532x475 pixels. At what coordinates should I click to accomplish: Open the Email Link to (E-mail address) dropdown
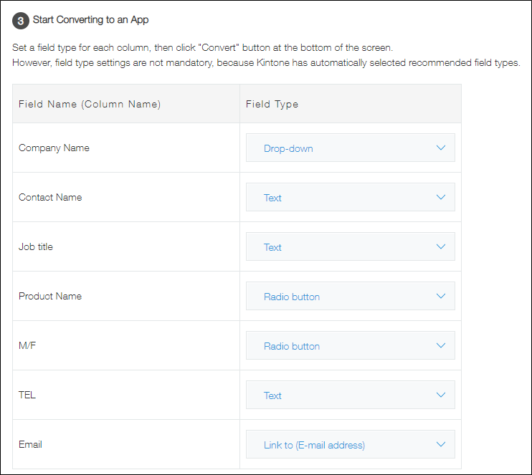pos(350,445)
